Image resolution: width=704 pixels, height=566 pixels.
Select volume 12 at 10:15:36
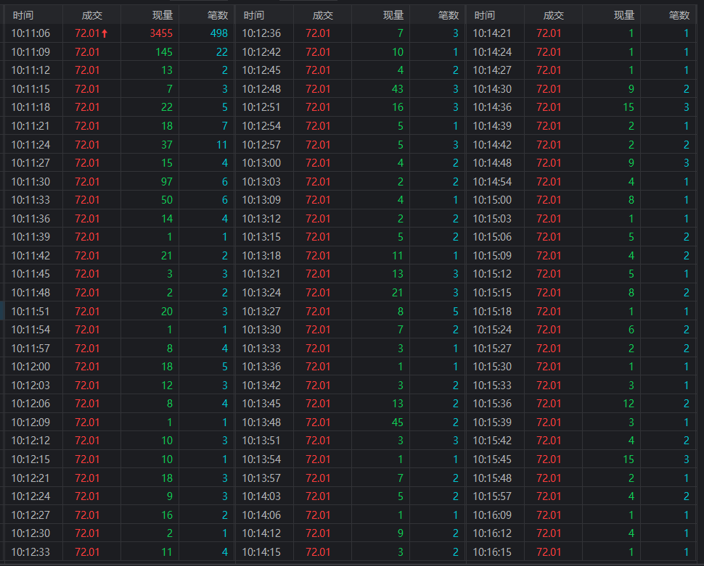pyautogui.click(x=629, y=404)
